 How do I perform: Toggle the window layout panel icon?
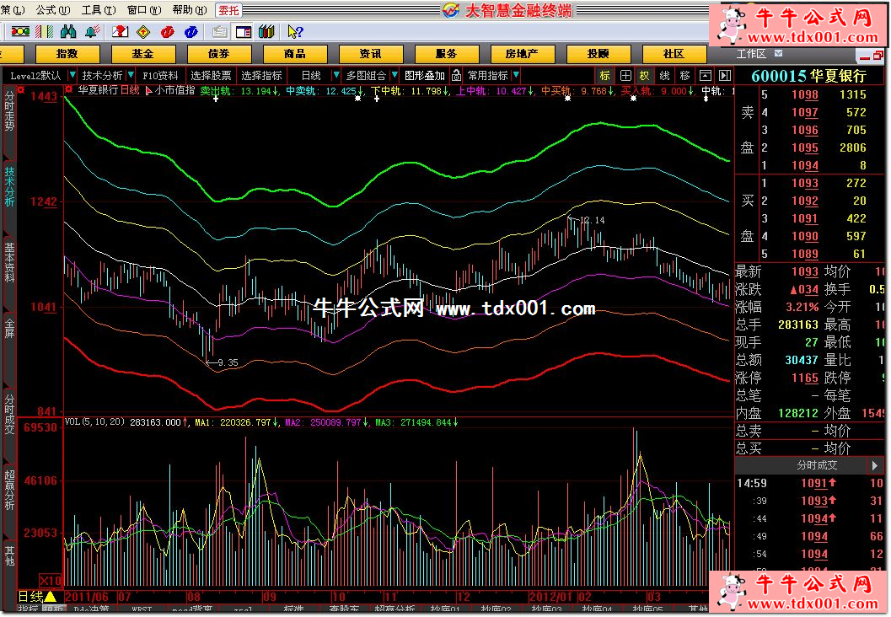244,32
